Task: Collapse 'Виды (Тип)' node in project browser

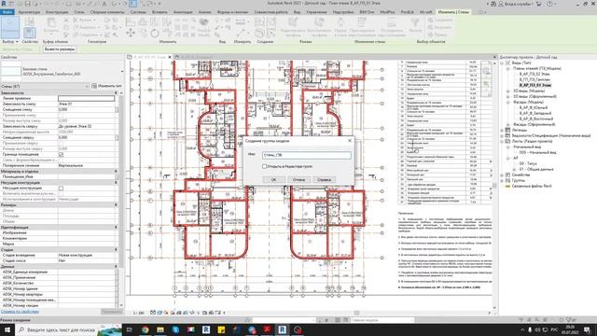Action: (x=502, y=63)
